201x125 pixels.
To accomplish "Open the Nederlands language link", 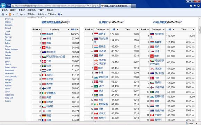I will [9, 74].
